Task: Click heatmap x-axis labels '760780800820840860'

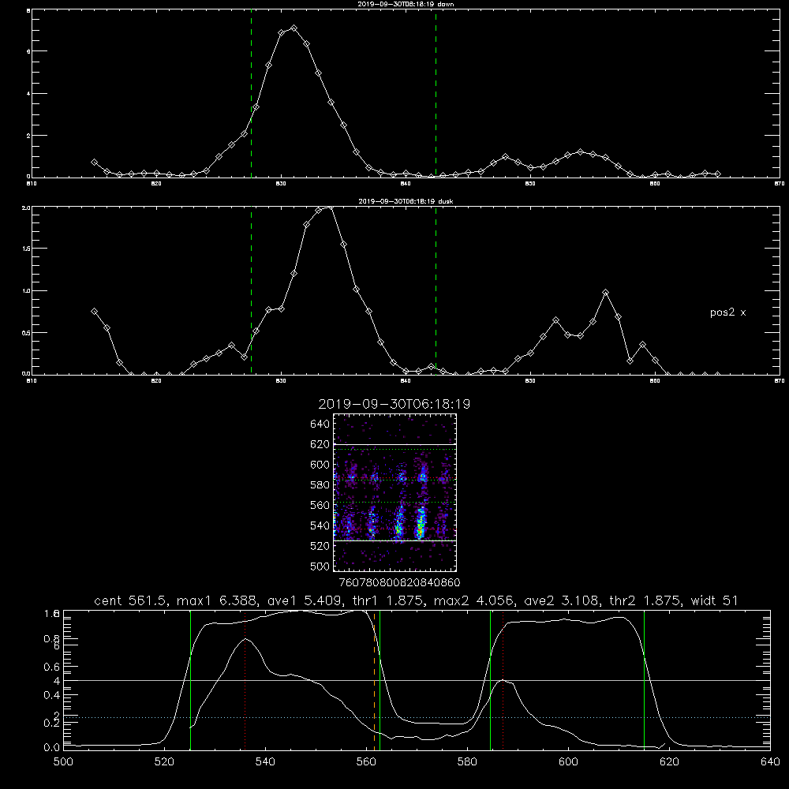Action: pos(400,582)
